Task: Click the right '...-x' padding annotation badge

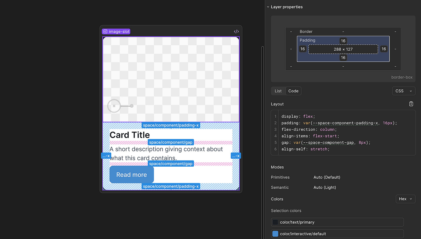Action: [x=236, y=156]
